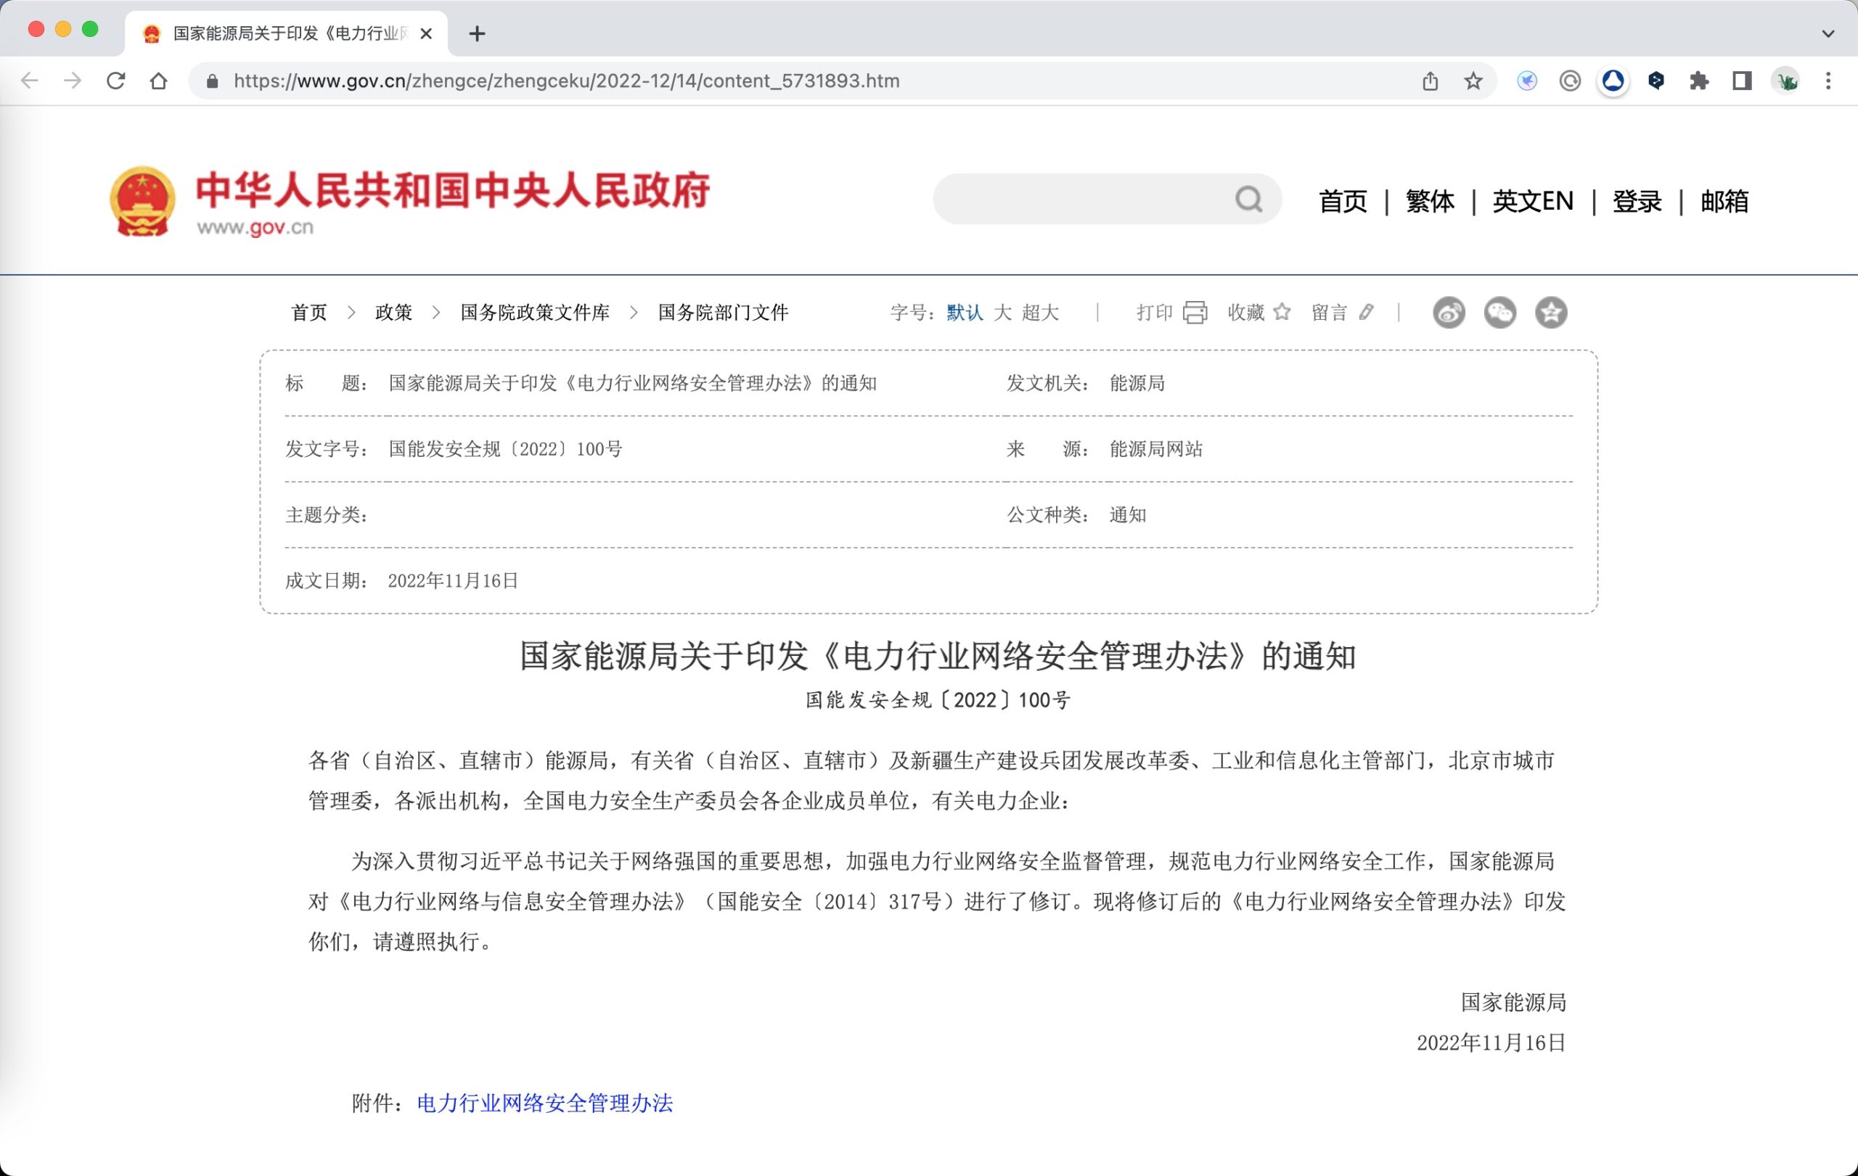
Task: Click the search magnifier icon in site header
Action: point(1248,200)
